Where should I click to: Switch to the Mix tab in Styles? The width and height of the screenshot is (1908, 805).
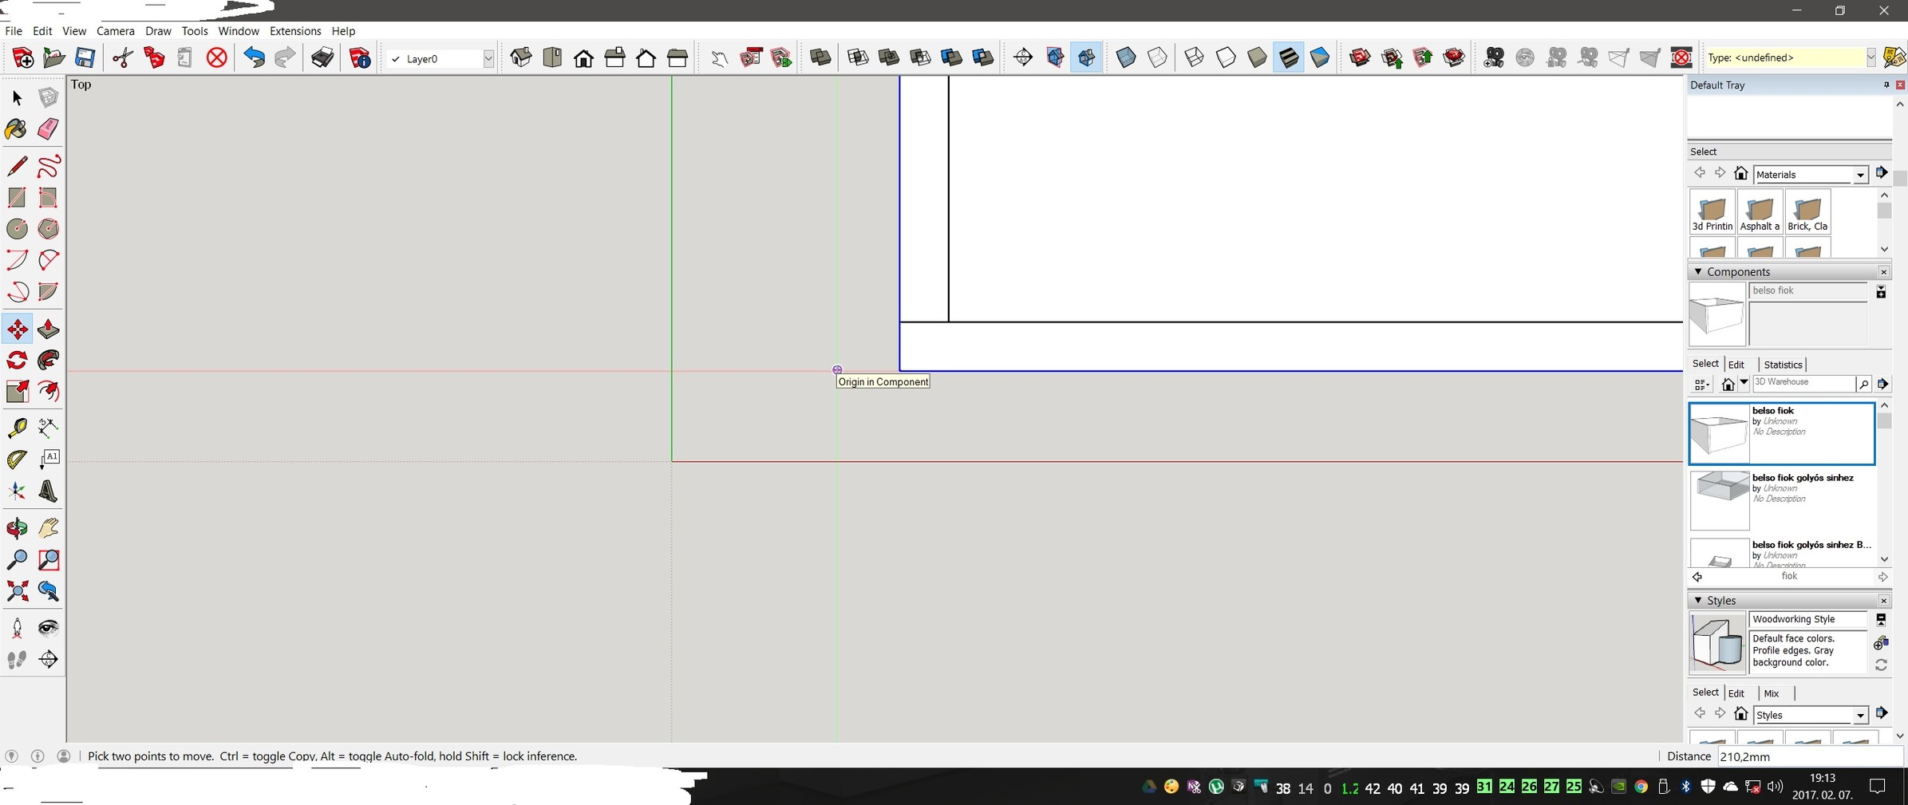click(1772, 693)
